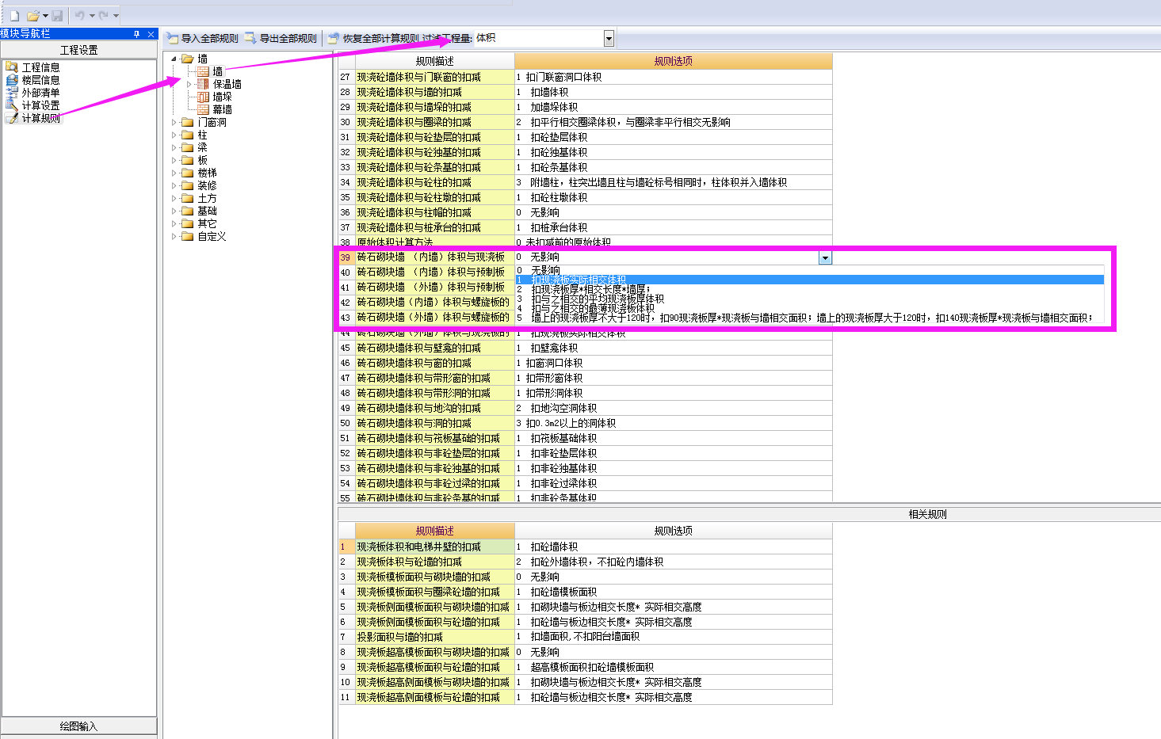Open the row 39 无影响 option dropdown
This screenshot has width=1161, height=739.
(825, 257)
